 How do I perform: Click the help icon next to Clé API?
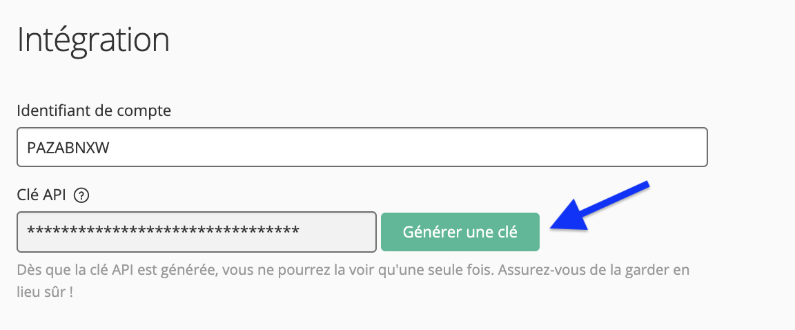click(81, 195)
